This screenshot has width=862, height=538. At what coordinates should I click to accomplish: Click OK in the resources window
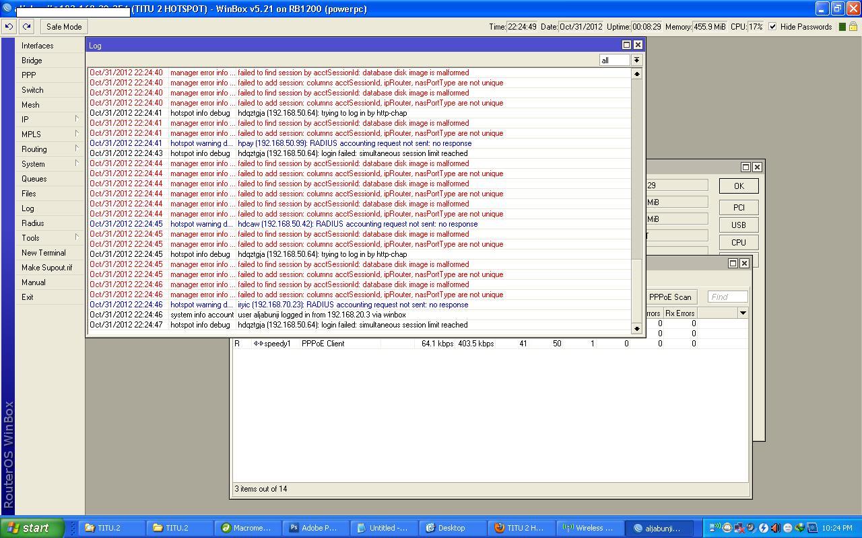[x=739, y=186]
